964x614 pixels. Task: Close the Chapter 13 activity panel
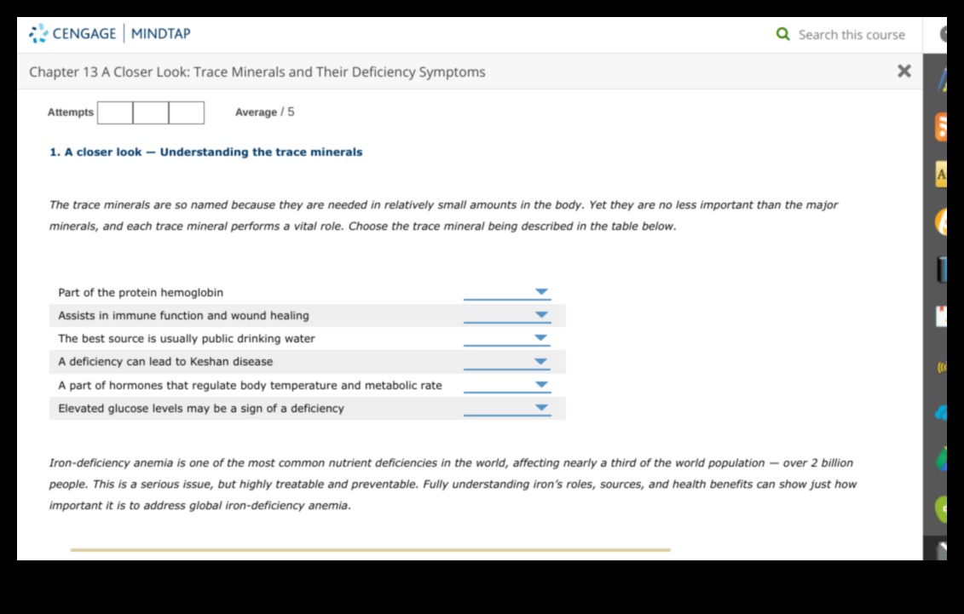[x=904, y=72]
